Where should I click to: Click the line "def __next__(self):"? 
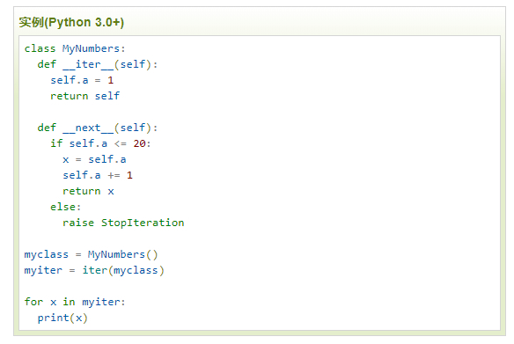pyautogui.click(x=98, y=128)
